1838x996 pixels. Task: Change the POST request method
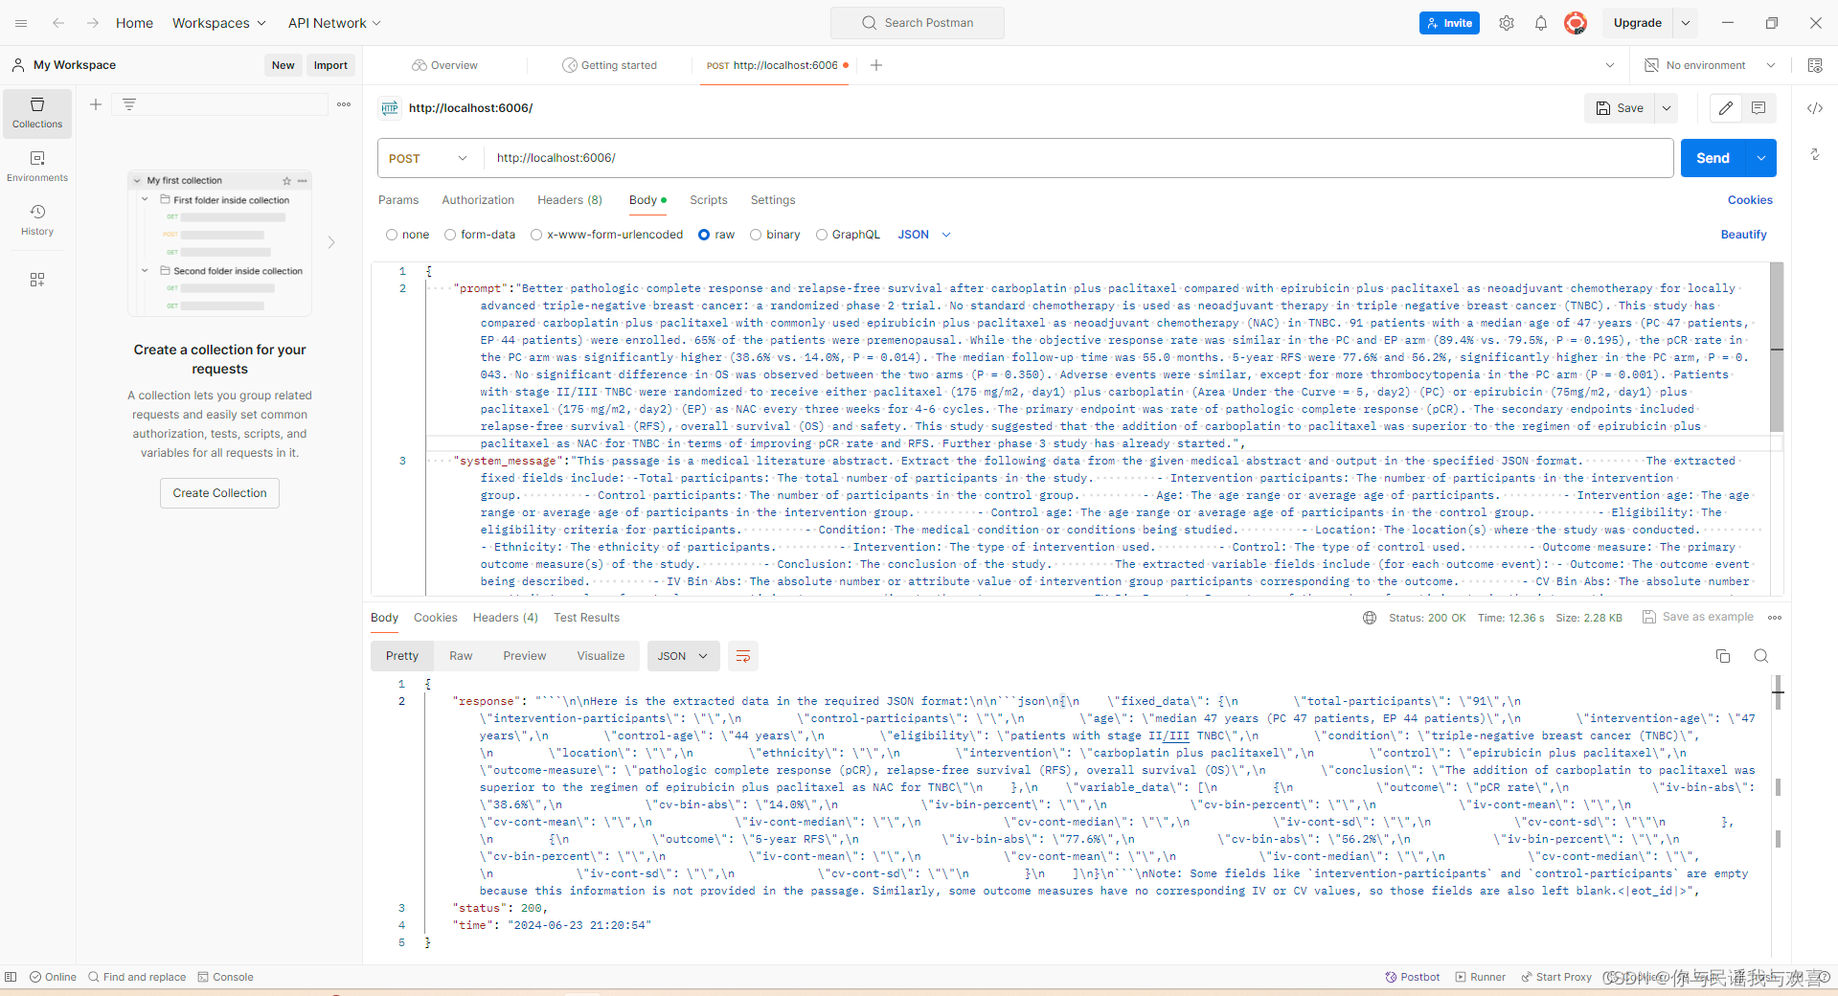[428, 158]
